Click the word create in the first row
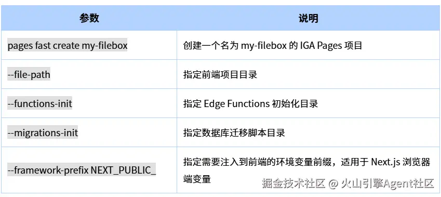Viewport: 441px width, 197px height. point(66,46)
